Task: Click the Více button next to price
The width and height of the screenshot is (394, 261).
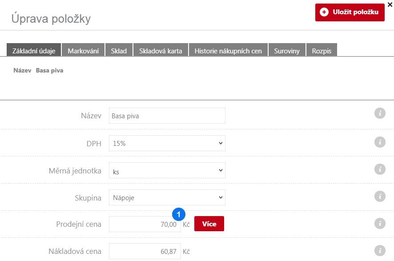Action: coord(209,224)
